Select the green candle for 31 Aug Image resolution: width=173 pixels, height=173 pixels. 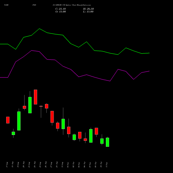click(63, 124)
